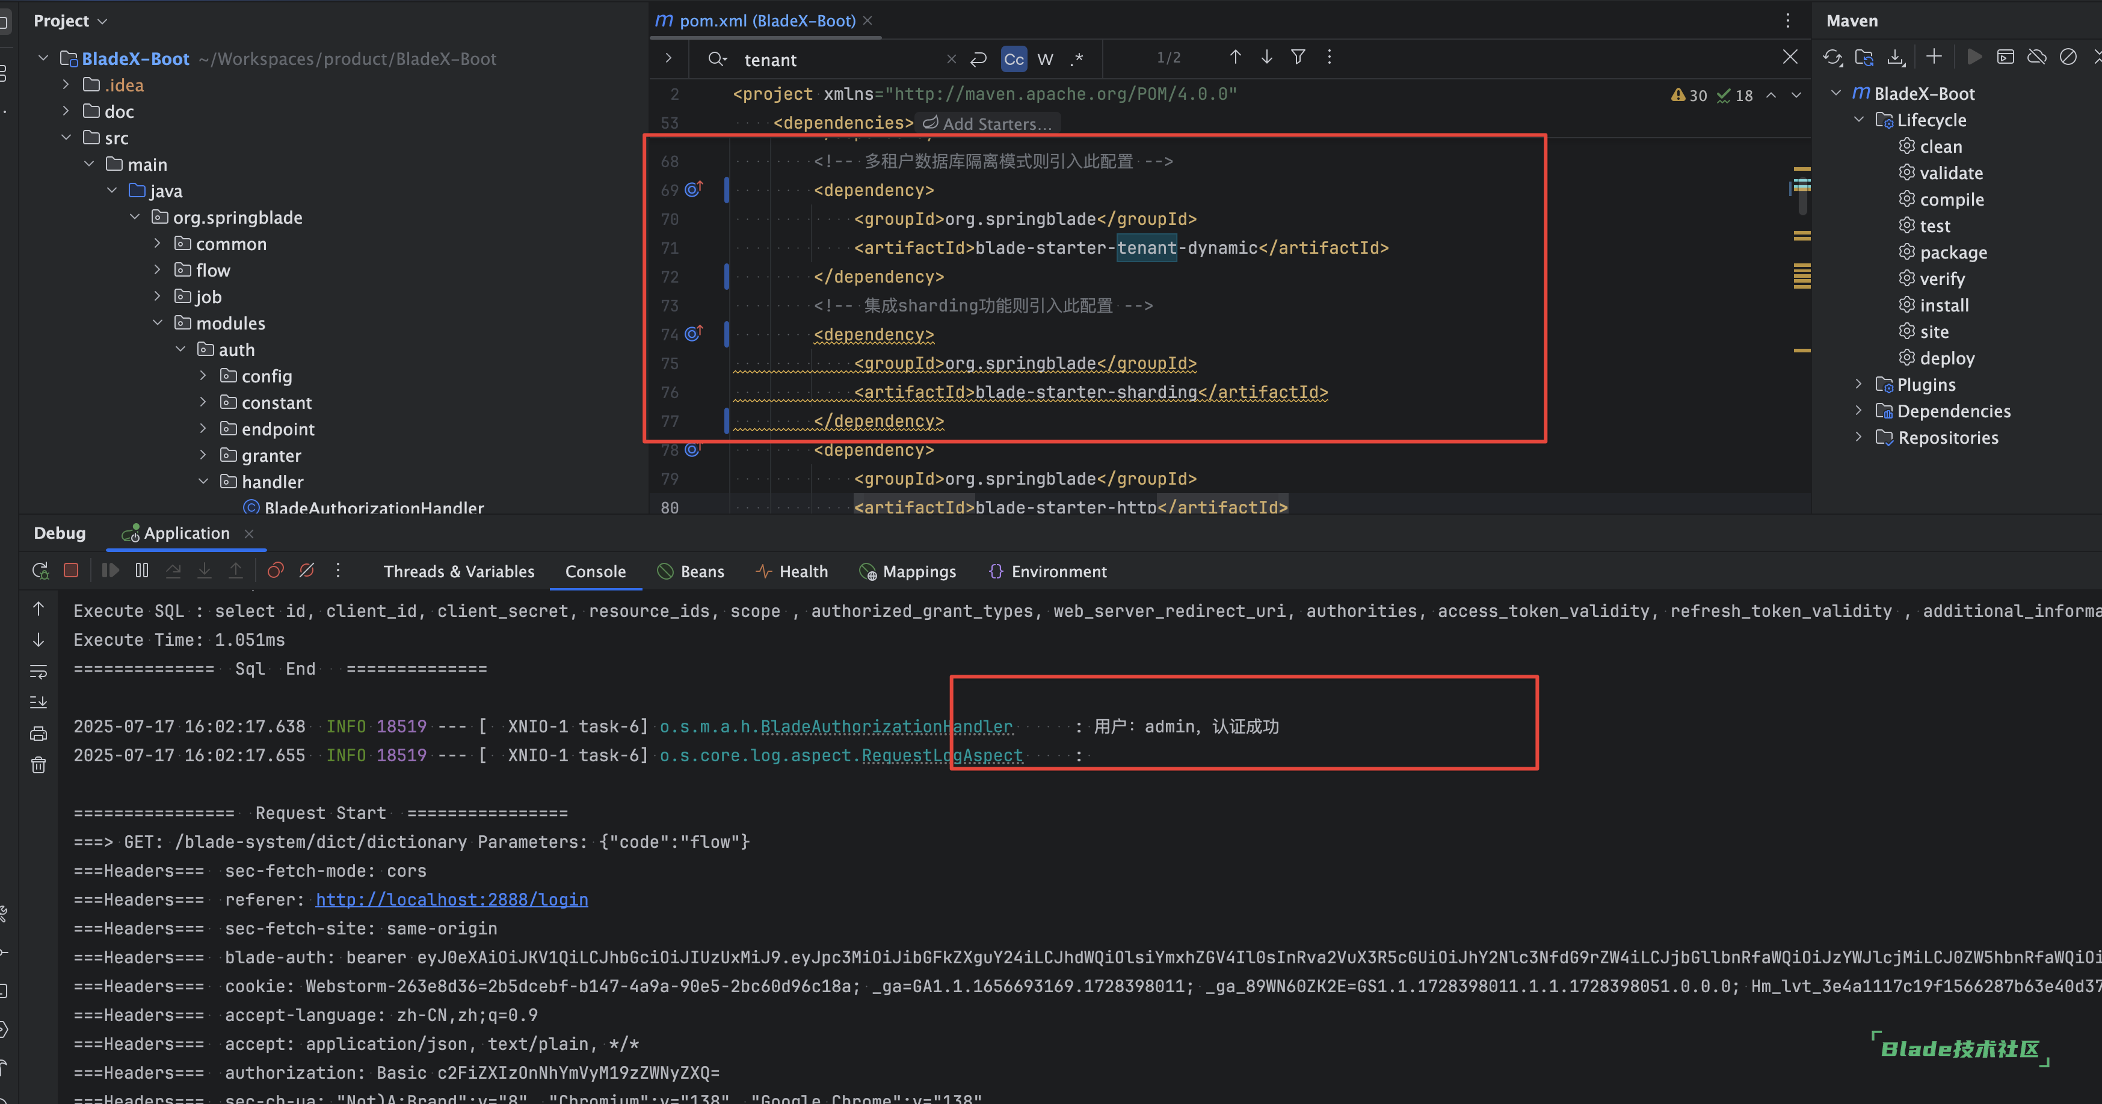Screen dimensions: 2102x1104
Task: Click the Rerun Application debug icon
Action: point(40,571)
